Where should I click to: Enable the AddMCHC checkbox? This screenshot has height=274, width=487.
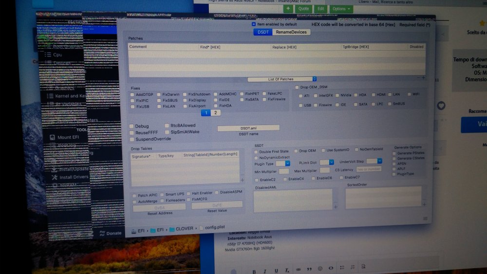click(216, 94)
